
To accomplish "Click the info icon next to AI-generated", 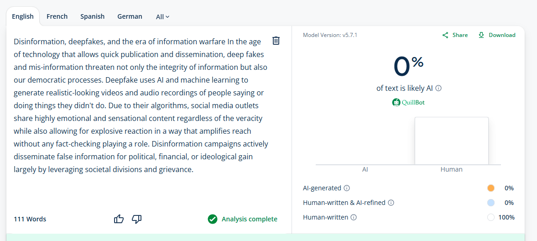I will (347, 188).
